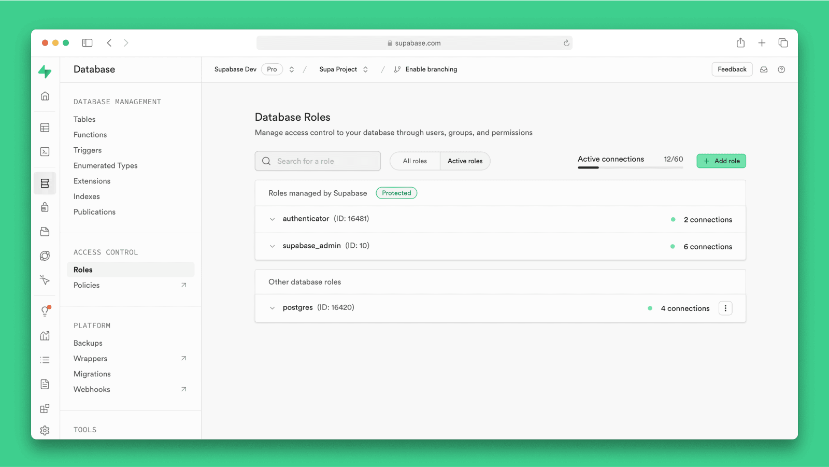Open the Realtime cursor icon
Image resolution: width=829 pixels, height=467 pixels.
pos(45,280)
